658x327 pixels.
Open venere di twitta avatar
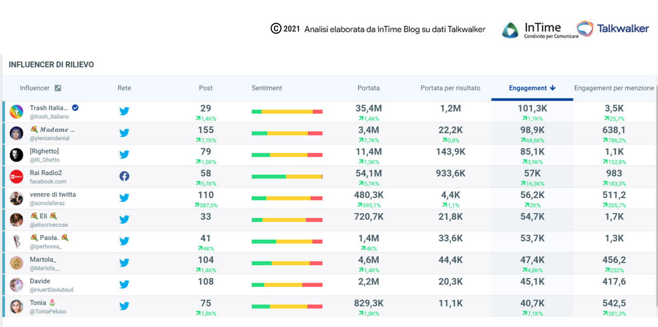tap(16, 198)
